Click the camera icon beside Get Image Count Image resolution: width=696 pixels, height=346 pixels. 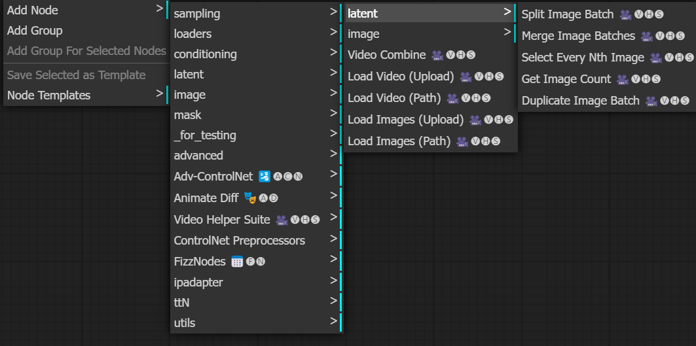tap(622, 79)
